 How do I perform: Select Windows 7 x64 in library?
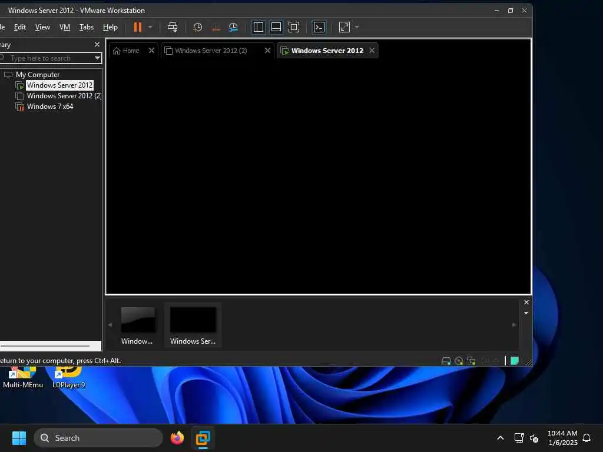pos(50,107)
